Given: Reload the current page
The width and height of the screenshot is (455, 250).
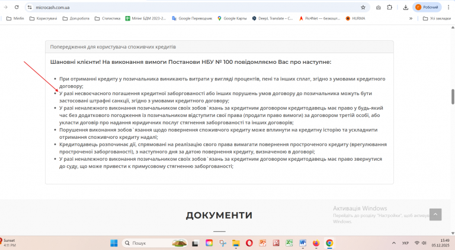Looking at the screenshot, I should [17, 7].
